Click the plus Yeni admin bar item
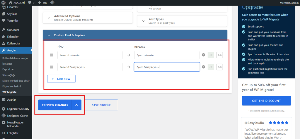 tap(43, 3)
